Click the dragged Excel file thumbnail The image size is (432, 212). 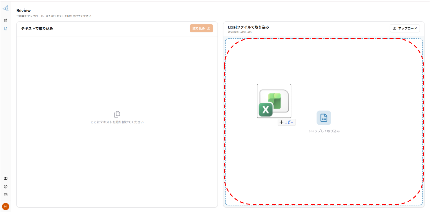tap(274, 101)
